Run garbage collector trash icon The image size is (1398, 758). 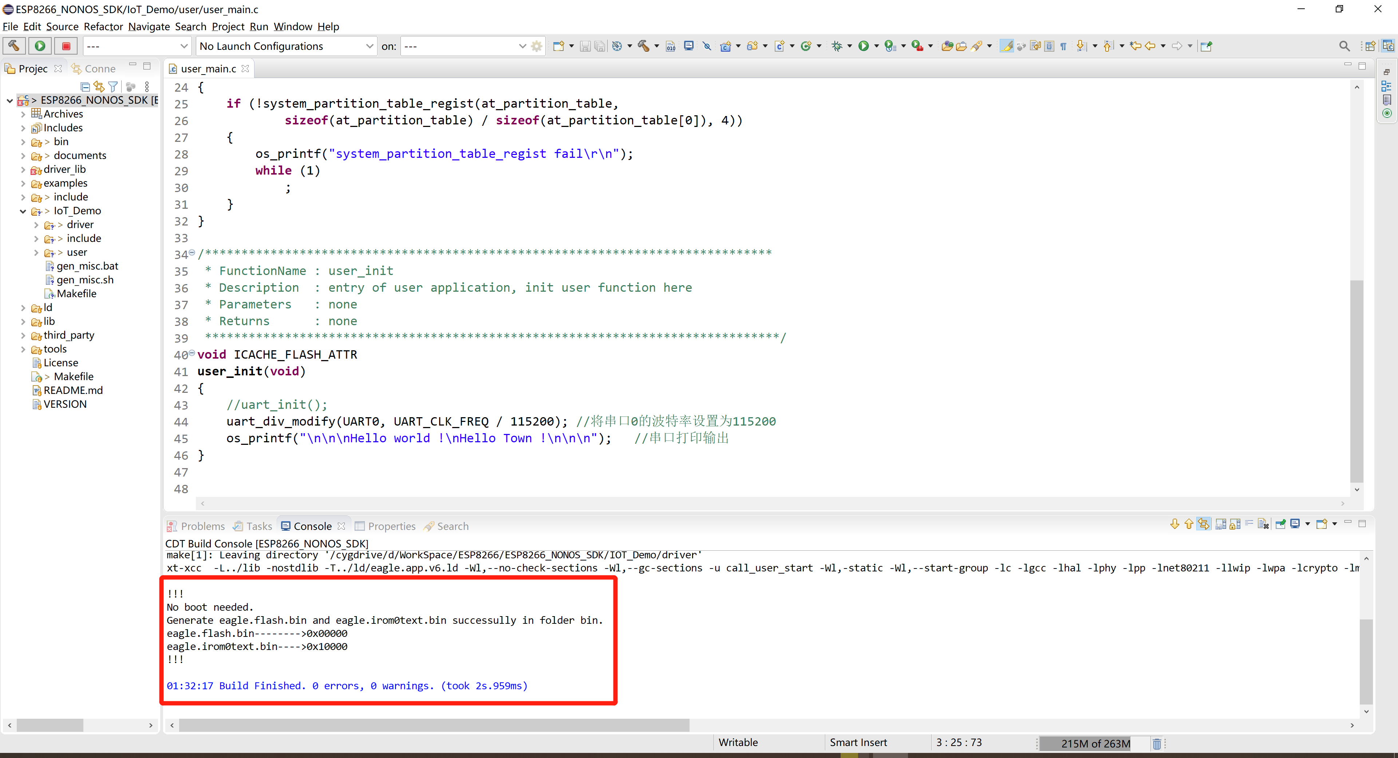1157,743
